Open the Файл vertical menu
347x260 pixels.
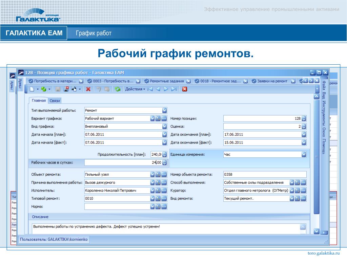(x=324, y=86)
